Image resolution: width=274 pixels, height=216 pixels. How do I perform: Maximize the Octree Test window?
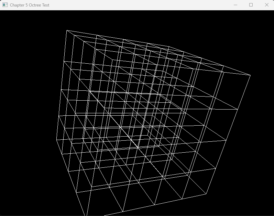pos(251,5)
